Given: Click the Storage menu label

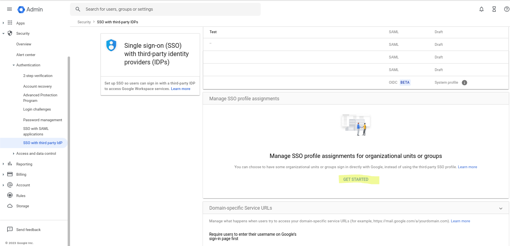Looking at the screenshot, I should 23,206.
